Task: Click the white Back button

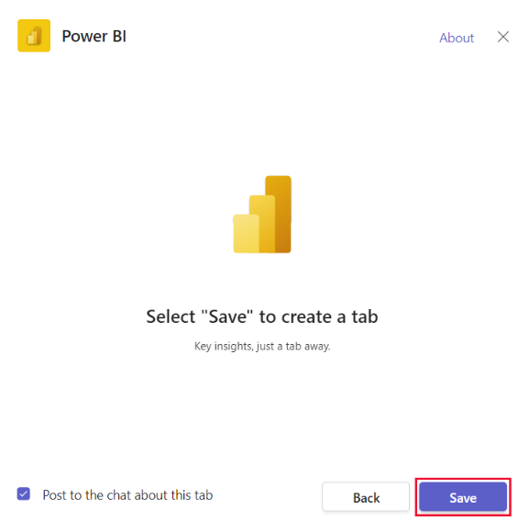Action: coord(366,497)
